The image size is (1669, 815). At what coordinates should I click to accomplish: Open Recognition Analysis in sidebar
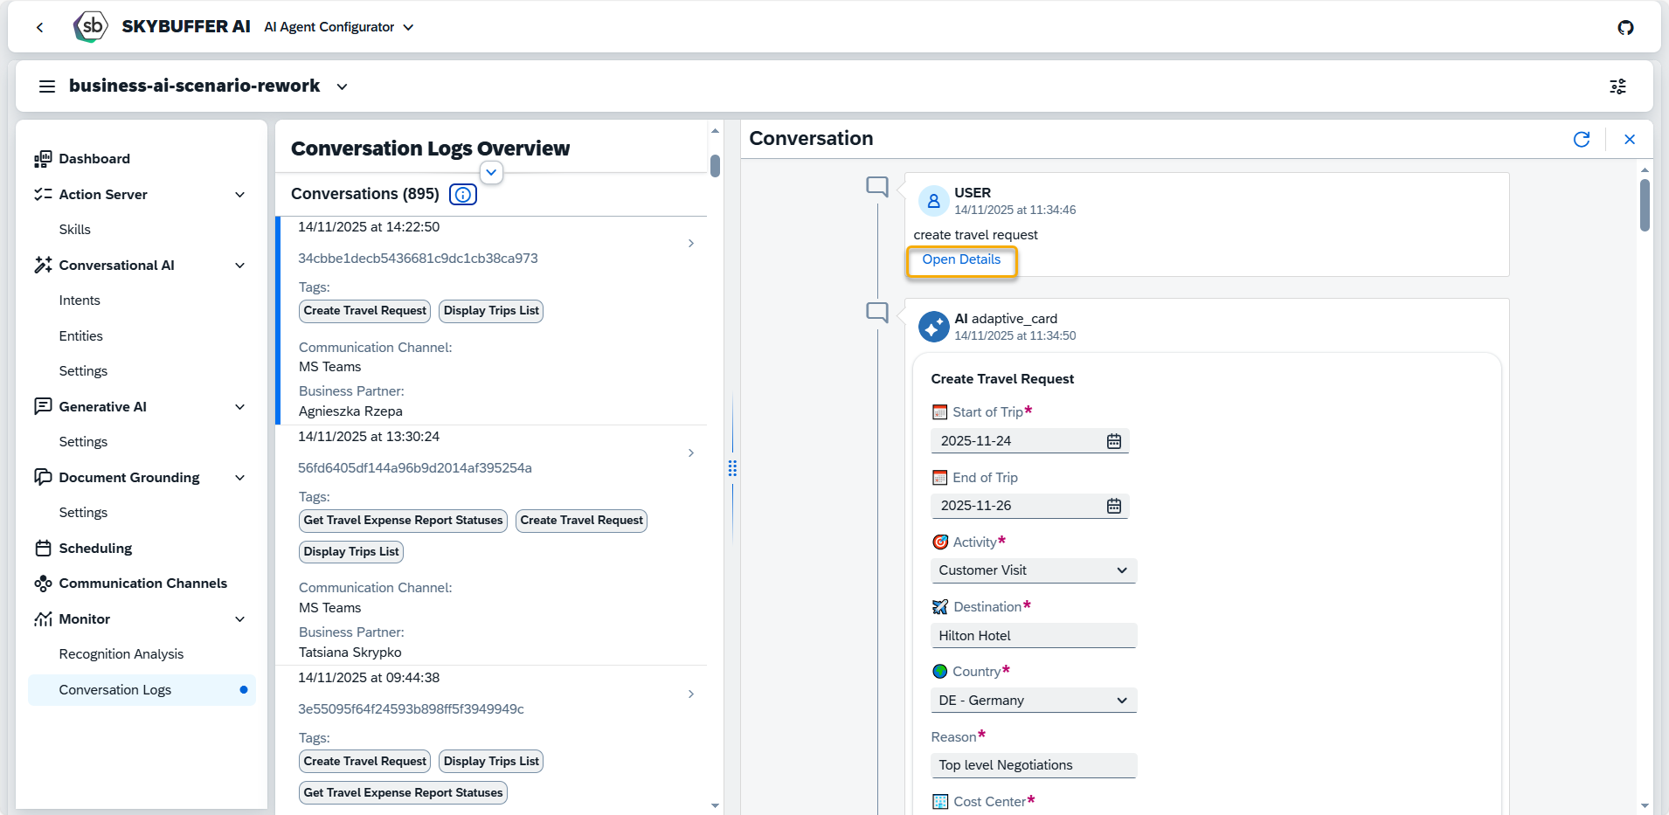pyautogui.click(x=121, y=654)
